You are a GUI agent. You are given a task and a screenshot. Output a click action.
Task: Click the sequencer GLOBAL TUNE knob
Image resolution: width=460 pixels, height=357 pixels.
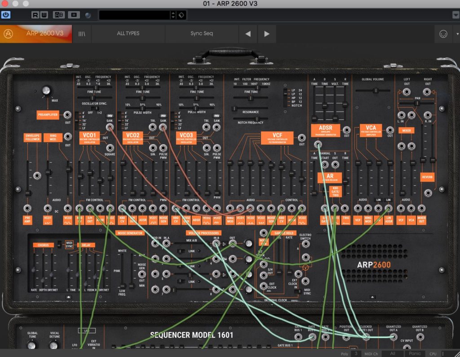pos(32,346)
